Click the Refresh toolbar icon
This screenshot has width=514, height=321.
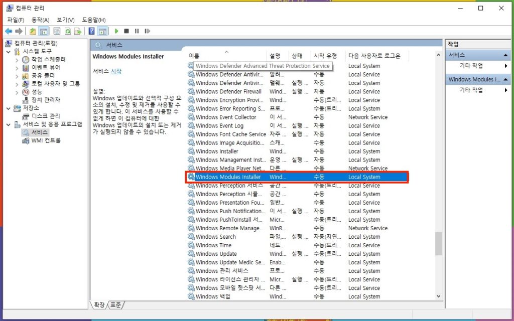click(x=67, y=31)
